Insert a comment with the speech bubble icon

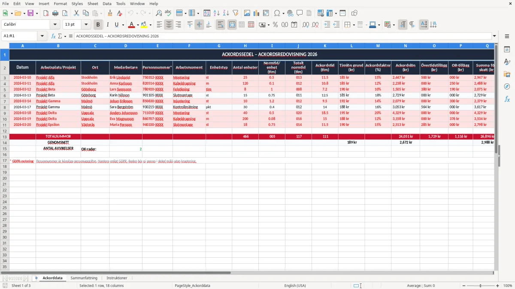click(300, 13)
